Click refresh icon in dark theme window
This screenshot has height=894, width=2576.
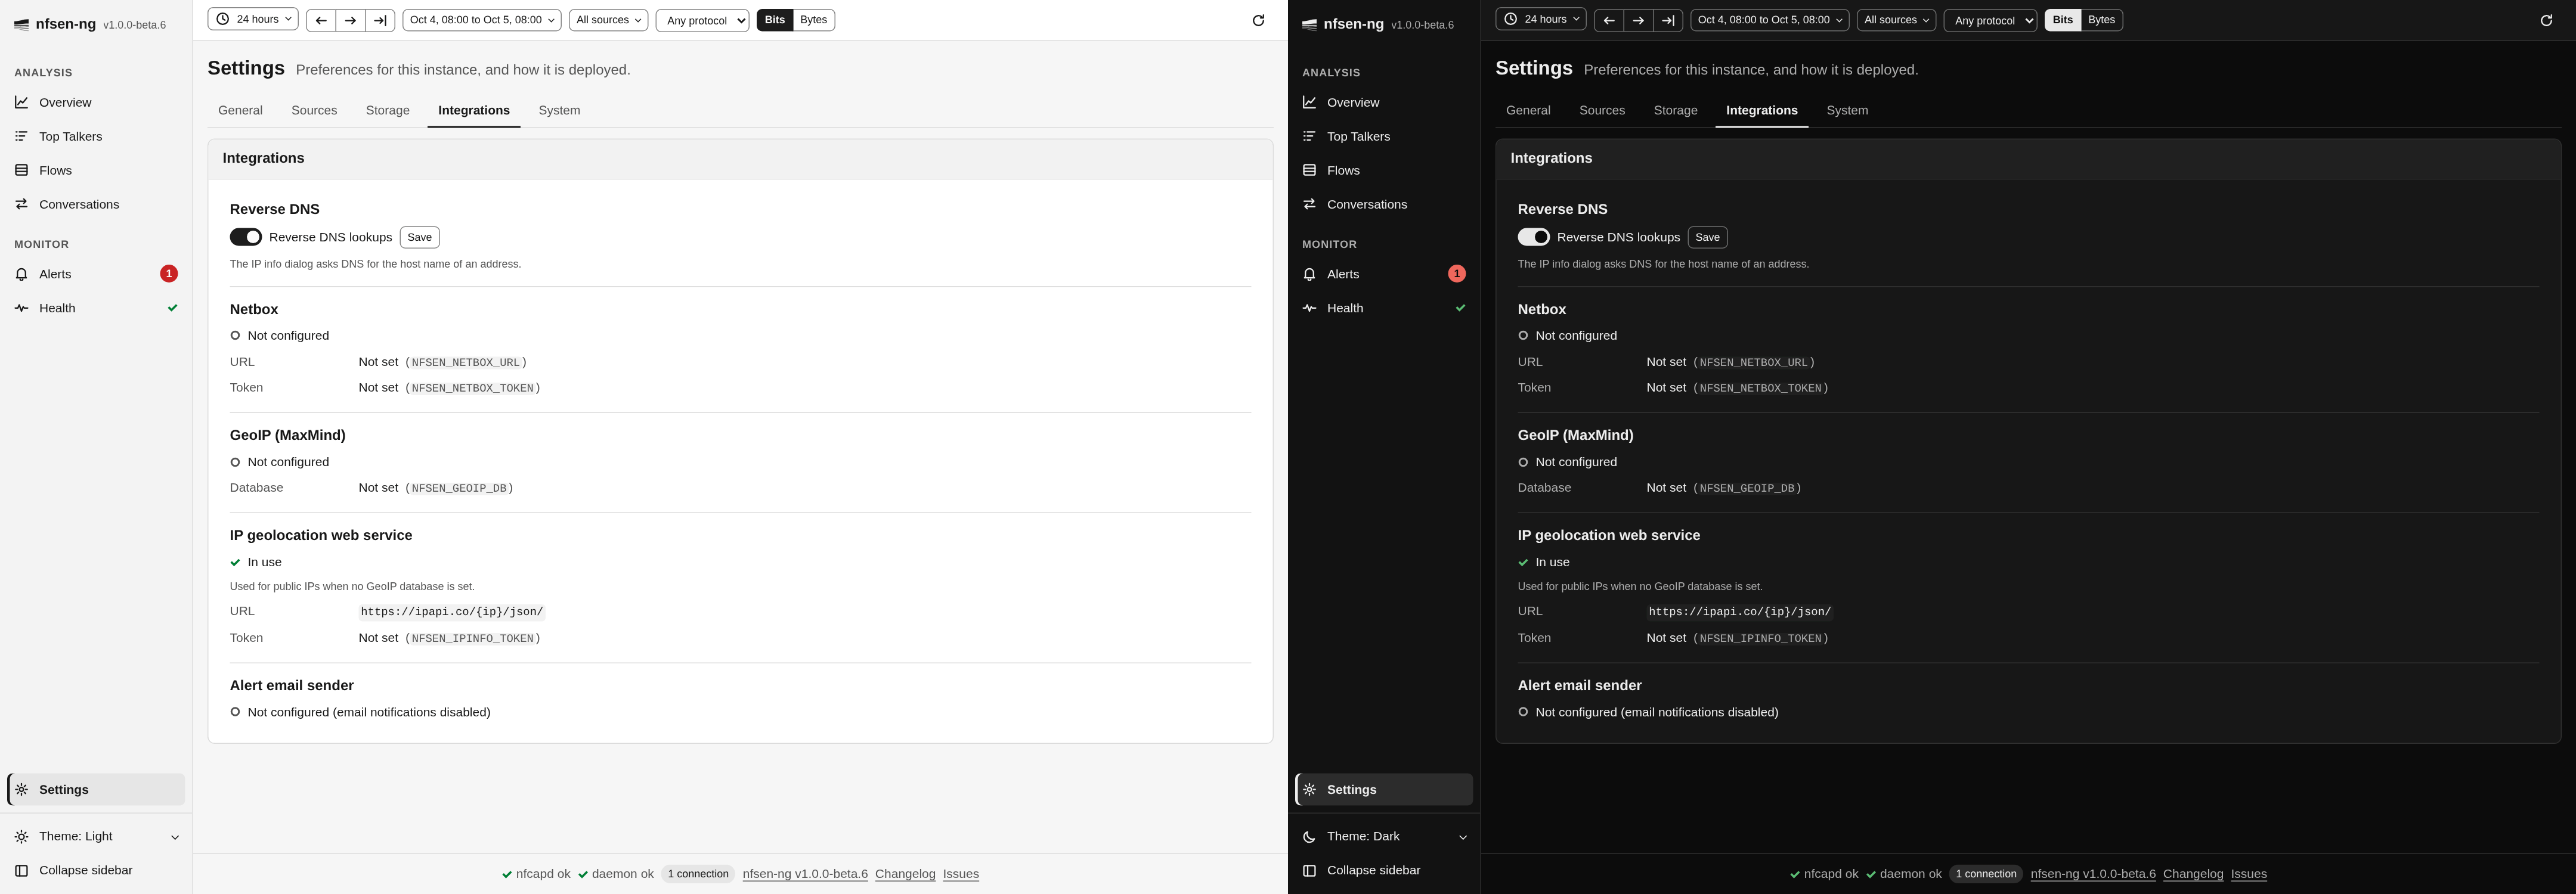[x=2546, y=20]
